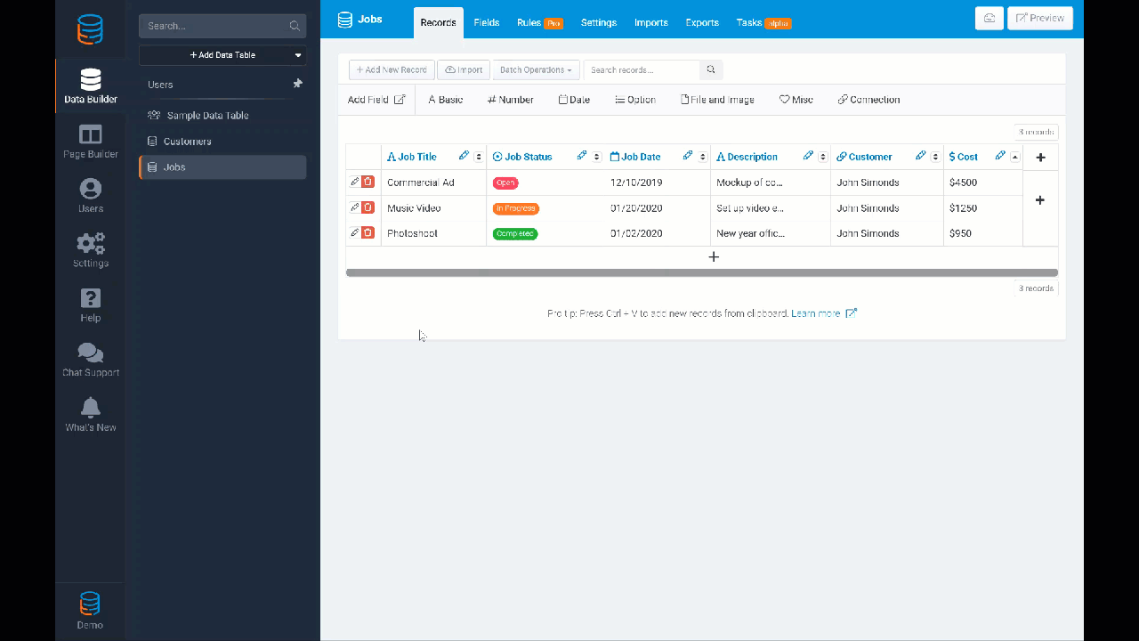Click the records search magnifier button

point(711,69)
